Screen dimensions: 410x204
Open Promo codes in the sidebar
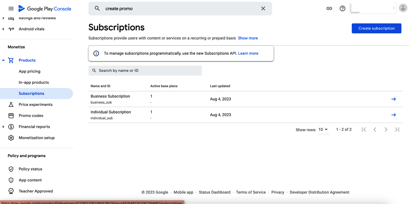[x=31, y=116]
